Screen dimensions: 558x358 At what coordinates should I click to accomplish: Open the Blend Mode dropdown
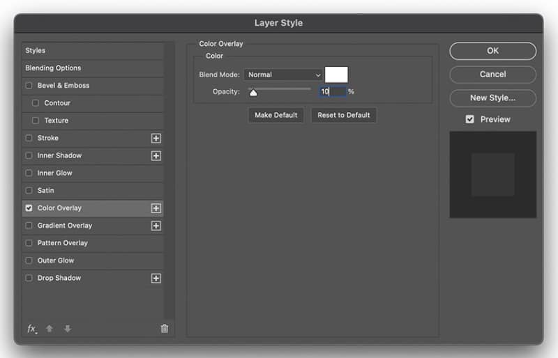283,75
